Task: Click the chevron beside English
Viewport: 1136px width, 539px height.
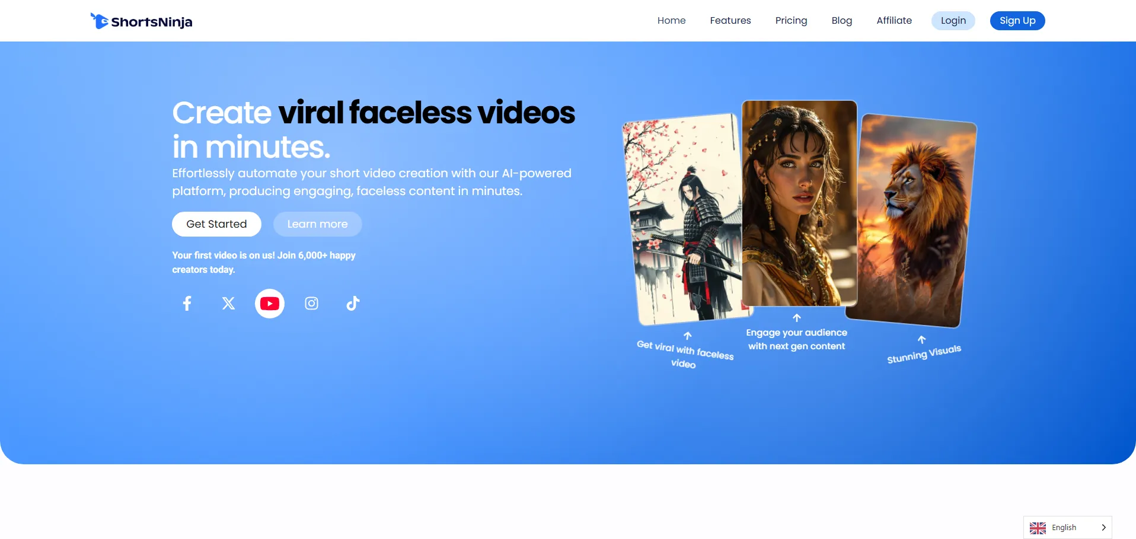Action: tap(1103, 528)
